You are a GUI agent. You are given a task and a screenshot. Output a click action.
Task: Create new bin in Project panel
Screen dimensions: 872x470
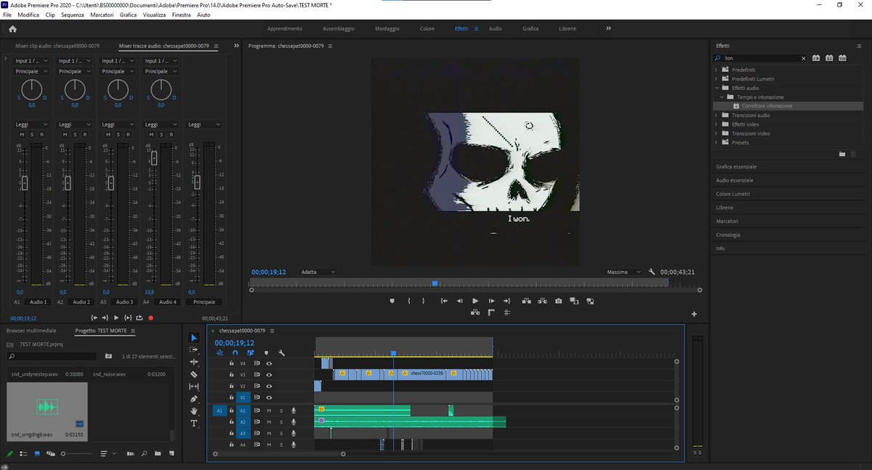pos(158,453)
